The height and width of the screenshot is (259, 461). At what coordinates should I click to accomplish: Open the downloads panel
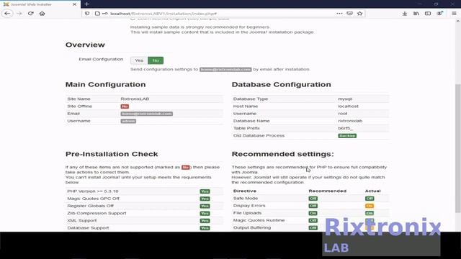point(405,14)
